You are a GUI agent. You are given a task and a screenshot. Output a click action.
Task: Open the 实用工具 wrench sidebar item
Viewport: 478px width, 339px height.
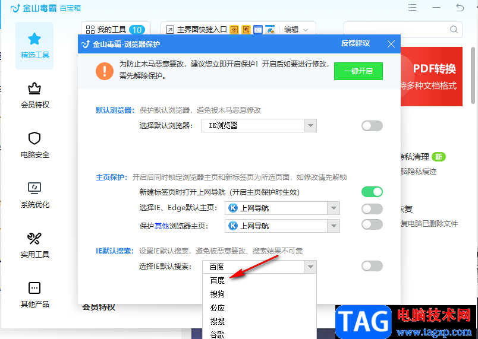click(x=34, y=245)
